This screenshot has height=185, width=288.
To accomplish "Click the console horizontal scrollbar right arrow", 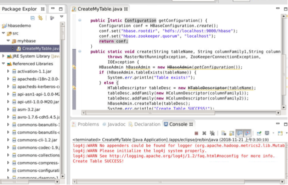I will (283, 182).
